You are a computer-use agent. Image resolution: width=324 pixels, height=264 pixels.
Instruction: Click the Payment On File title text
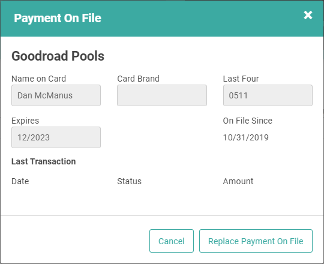[58, 18]
